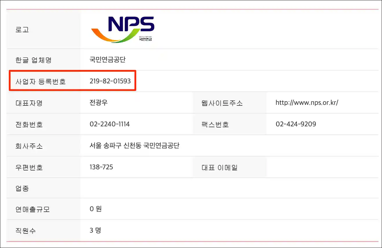Click company name '국민연금공단' in name row
This screenshot has height=248, width=382.
pyautogui.click(x=108, y=60)
